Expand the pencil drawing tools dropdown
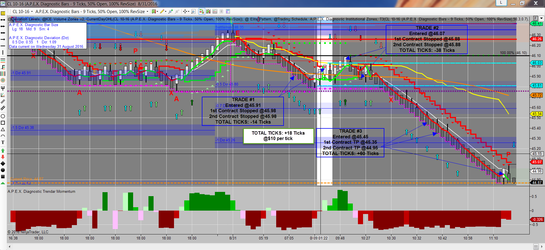 pyautogui.click(x=165, y=12)
